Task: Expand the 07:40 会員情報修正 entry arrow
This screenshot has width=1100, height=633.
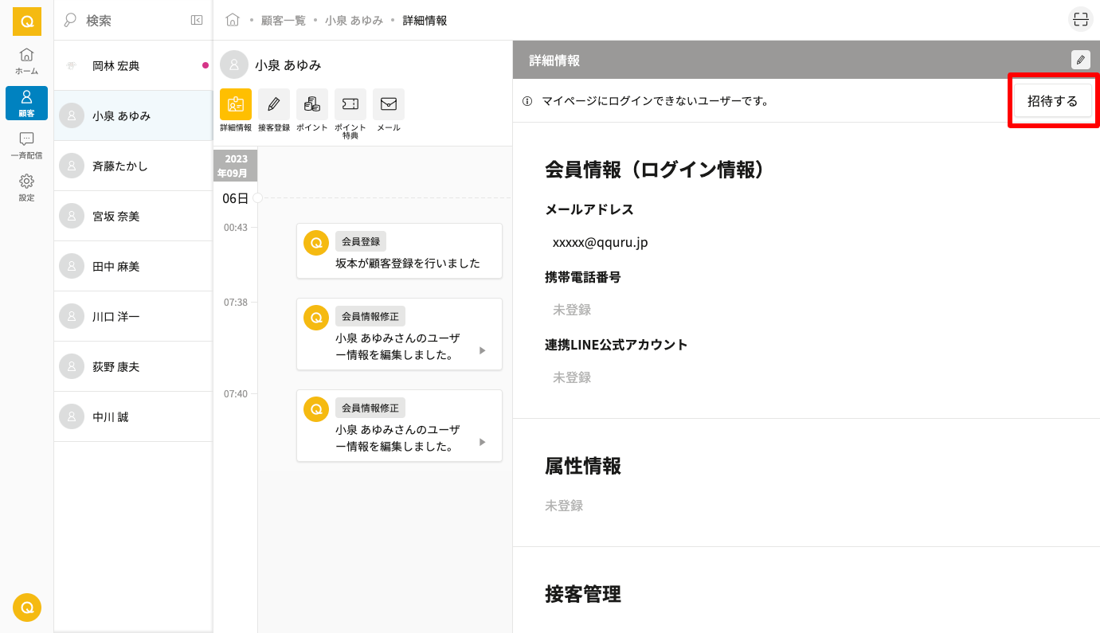Action: (x=482, y=442)
